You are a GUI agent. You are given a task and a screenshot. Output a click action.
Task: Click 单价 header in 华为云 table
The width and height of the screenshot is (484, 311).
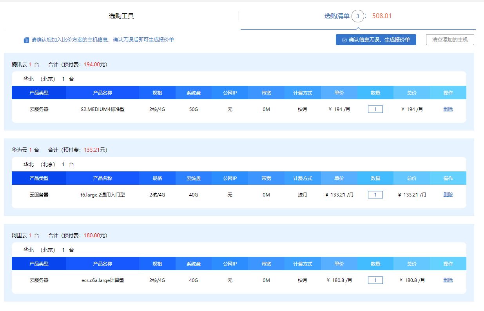point(339,178)
